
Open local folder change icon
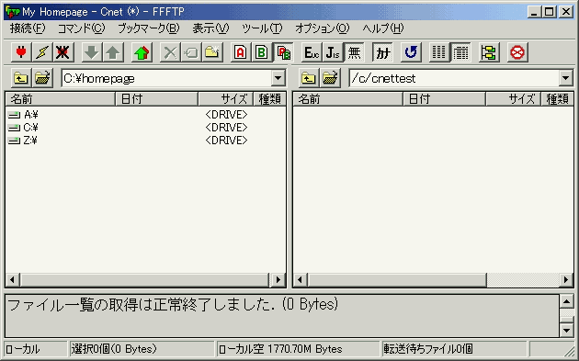coord(42,78)
